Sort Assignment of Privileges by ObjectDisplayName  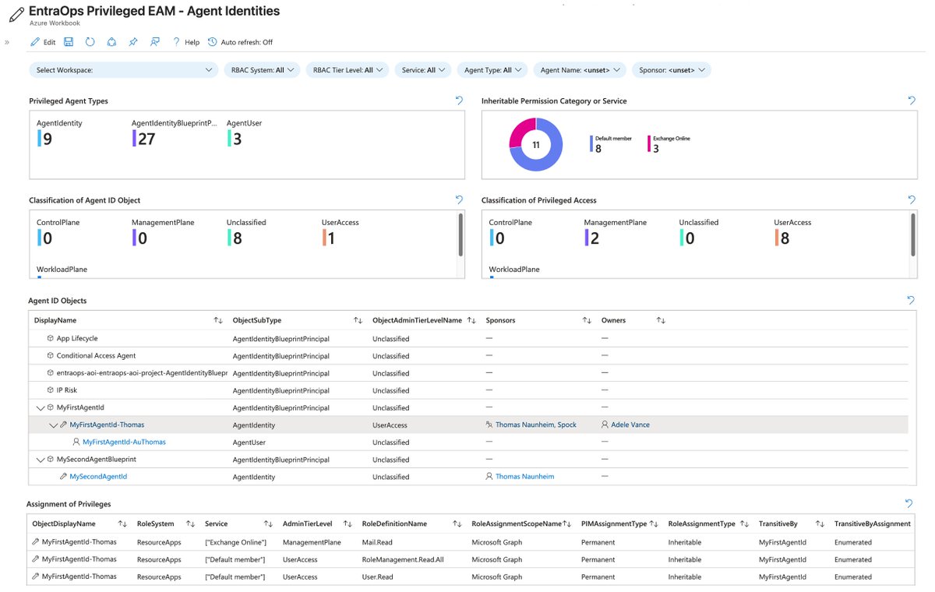122,523
